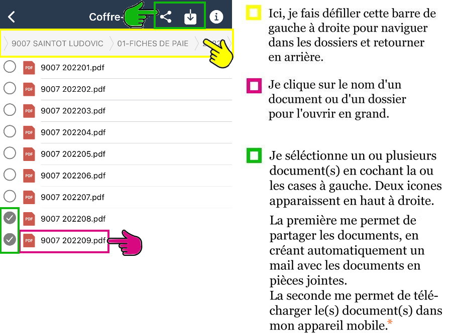Screen dimensions: 452x333
Task: Uncheck the 9007 202209.pdf checkbox
Action: pyautogui.click(x=10, y=240)
